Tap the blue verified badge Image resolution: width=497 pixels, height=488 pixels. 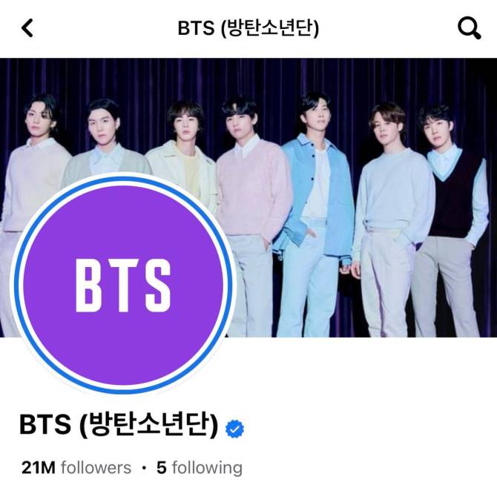tap(234, 429)
